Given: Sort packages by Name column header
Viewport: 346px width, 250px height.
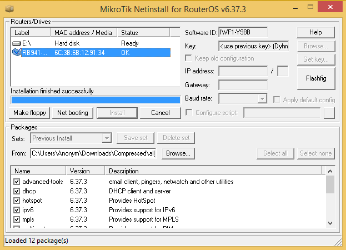Looking at the screenshot, I should point(38,171).
